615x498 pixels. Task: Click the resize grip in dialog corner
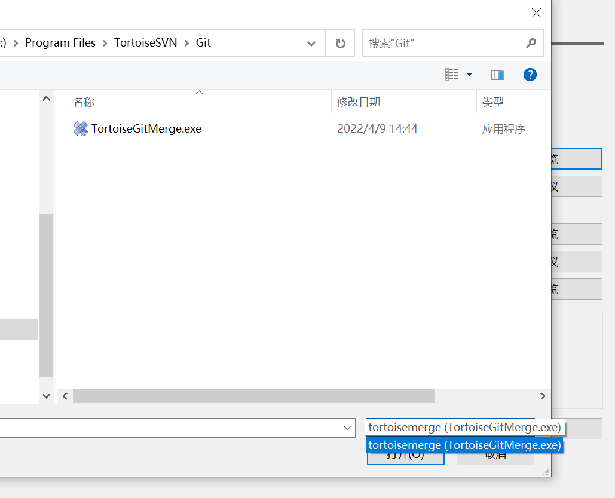[x=545, y=472]
